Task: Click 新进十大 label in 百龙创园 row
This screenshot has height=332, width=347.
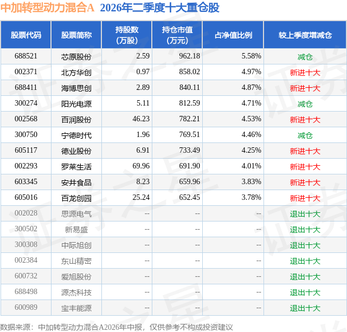Action: tap(305, 198)
